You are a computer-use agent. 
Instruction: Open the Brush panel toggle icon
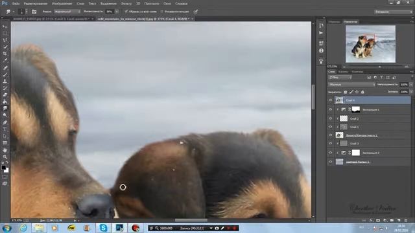tap(34, 12)
